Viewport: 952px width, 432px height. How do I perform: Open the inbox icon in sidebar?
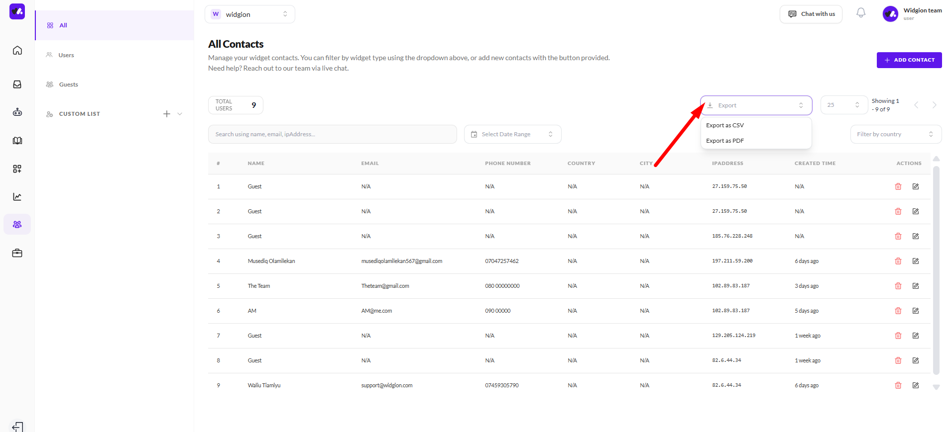[17, 85]
